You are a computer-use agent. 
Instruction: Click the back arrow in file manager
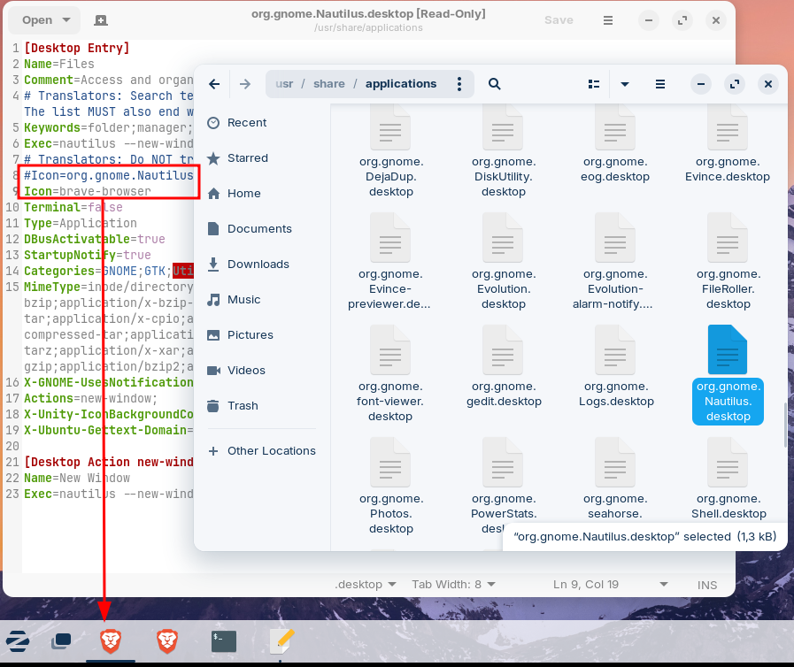215,84
